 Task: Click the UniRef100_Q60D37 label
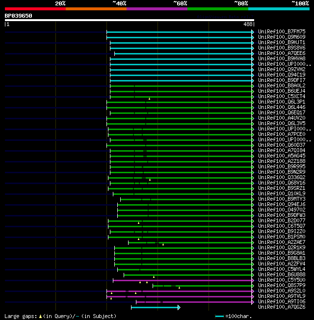point(282,145)
